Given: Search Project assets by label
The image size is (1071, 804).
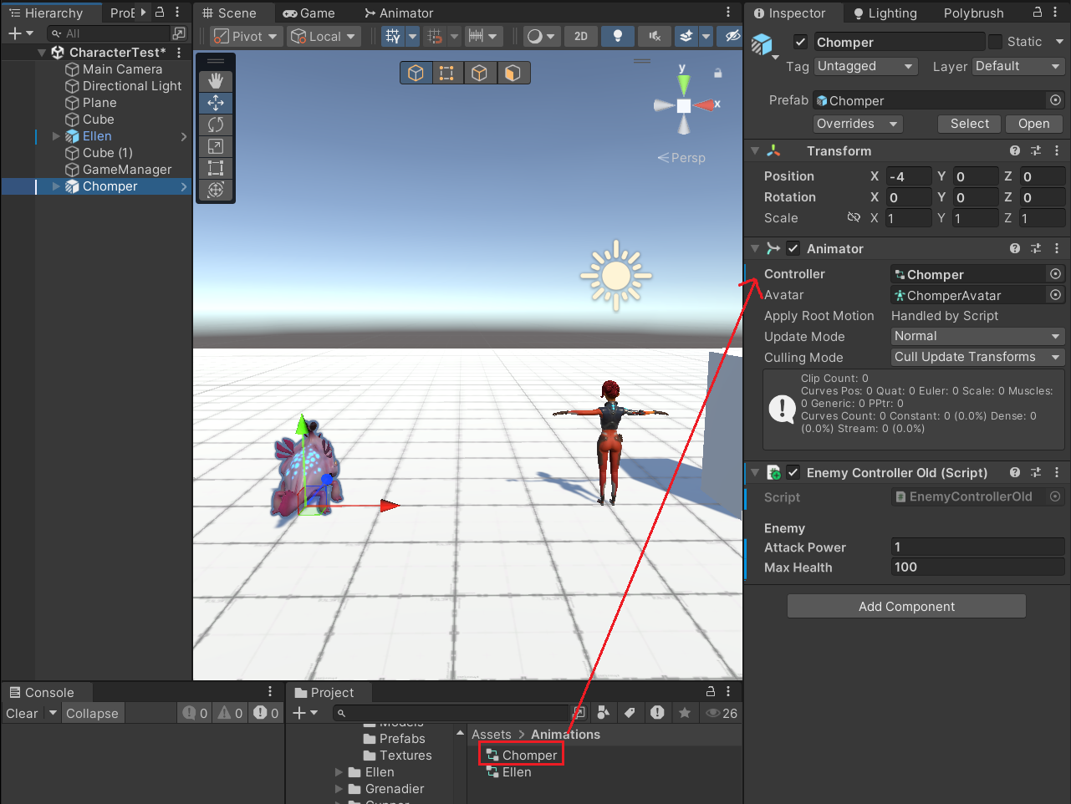Looking at the screenshot, I should 630,713.
